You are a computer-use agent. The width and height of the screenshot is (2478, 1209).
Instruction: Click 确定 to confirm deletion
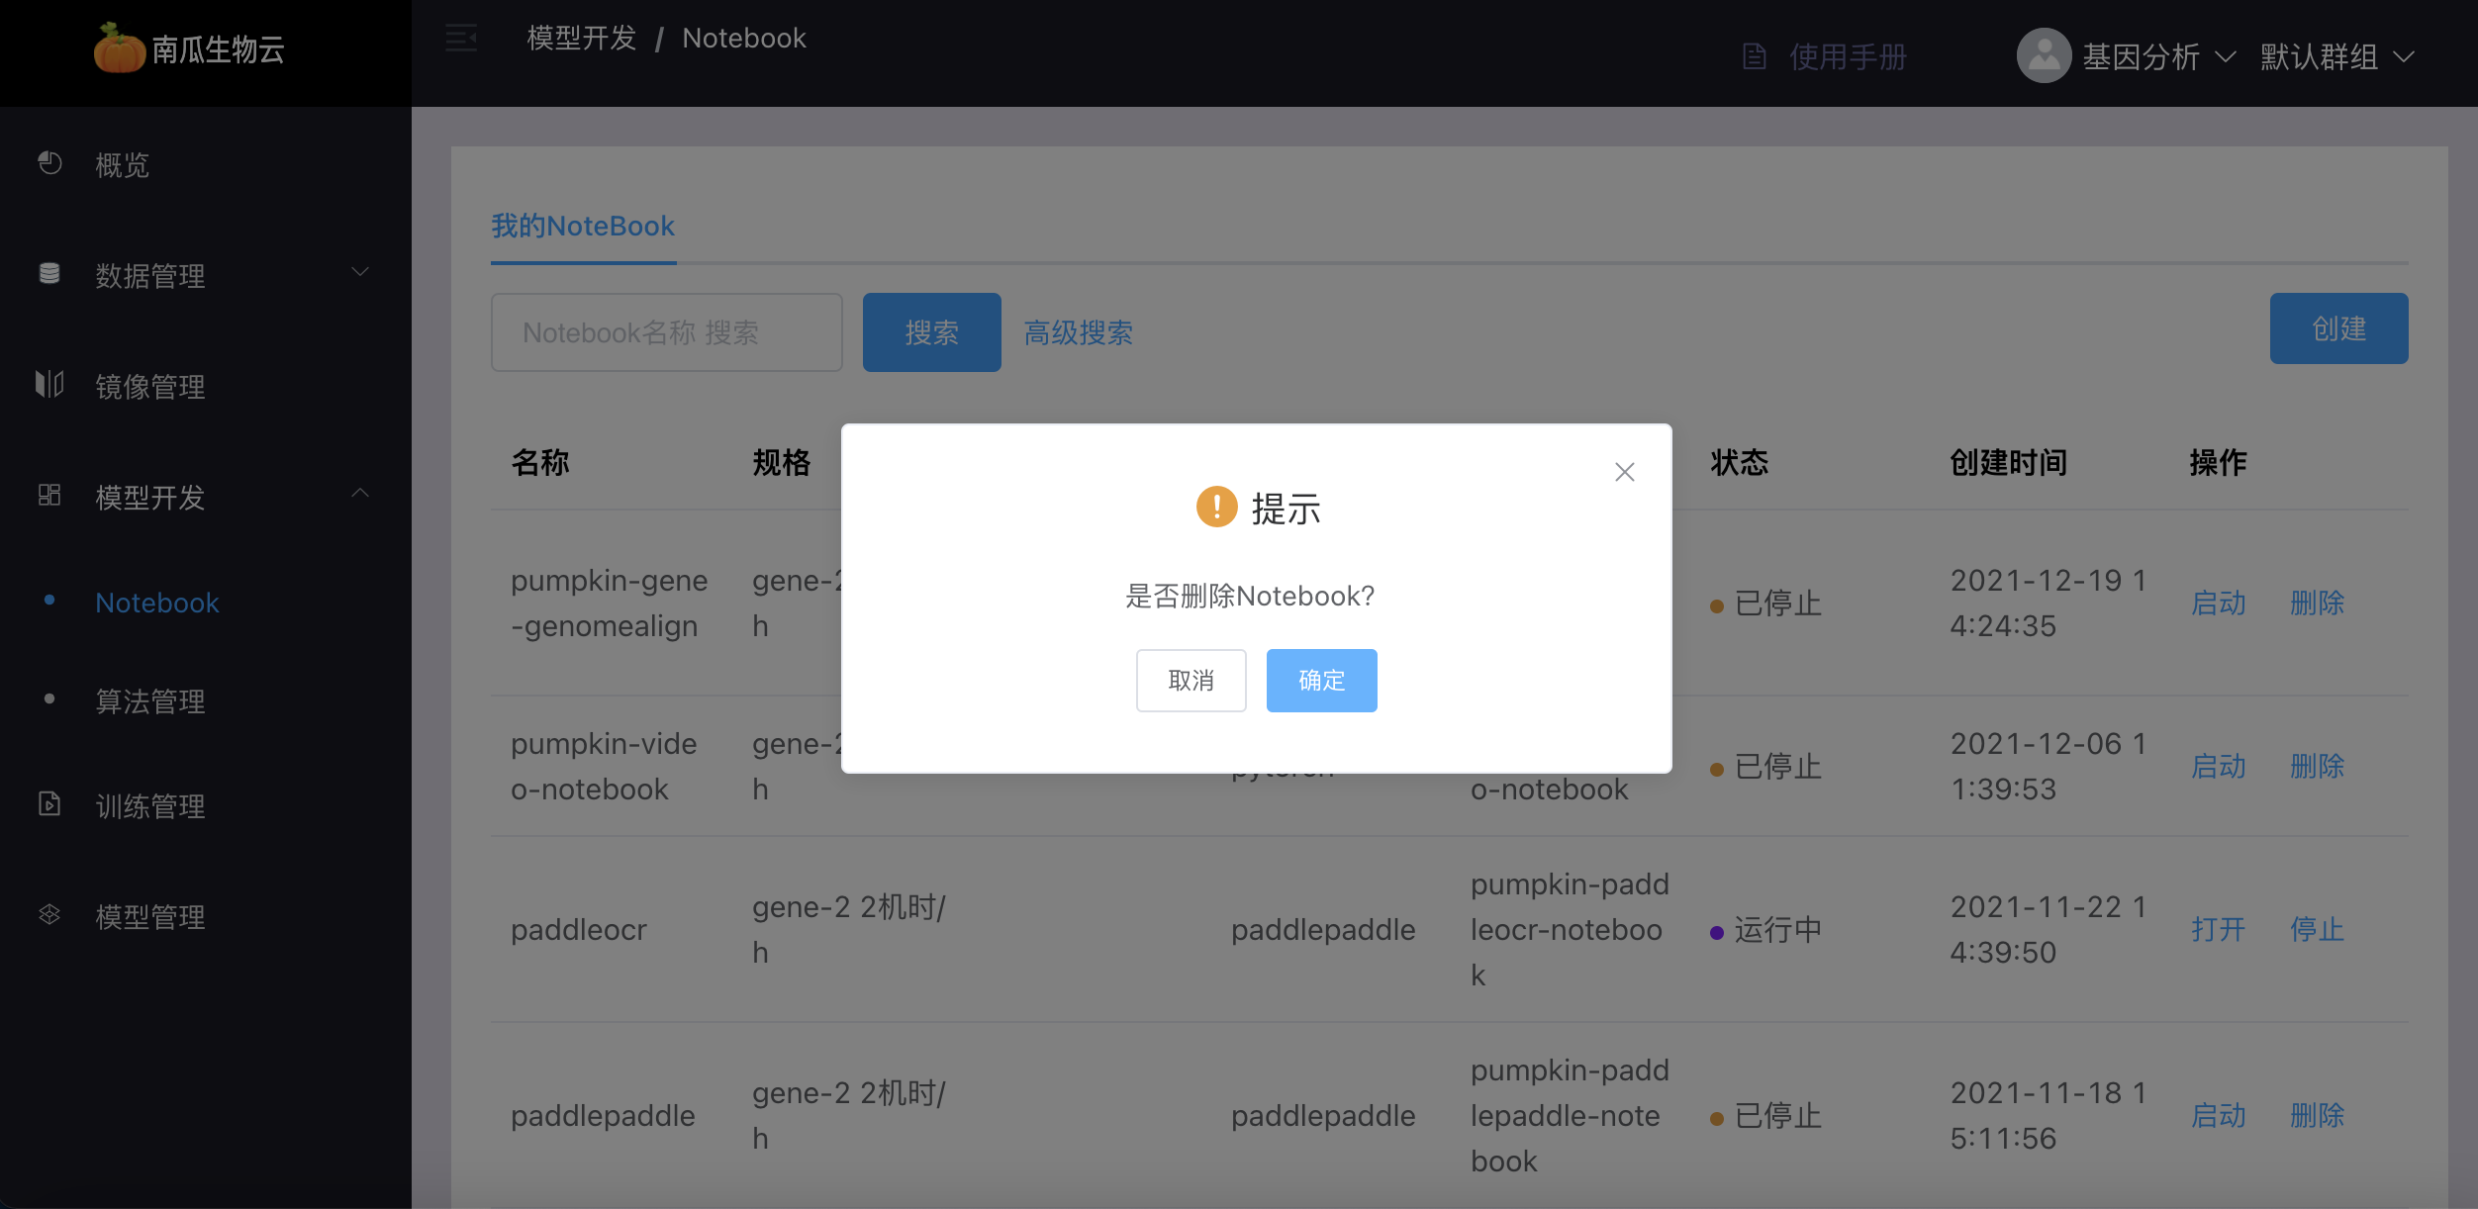1321,680
